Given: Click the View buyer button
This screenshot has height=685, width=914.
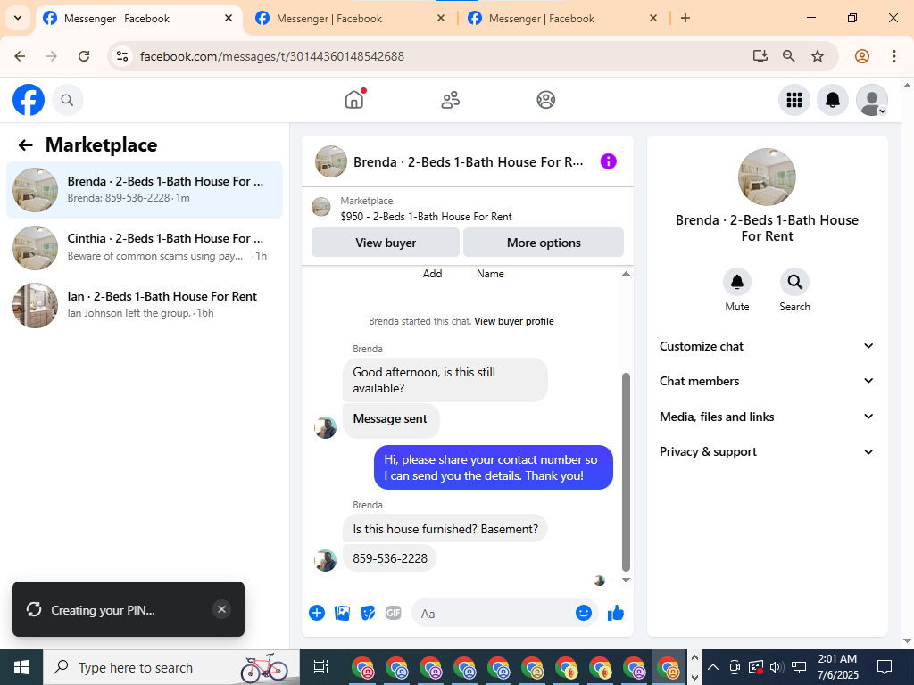Looking at the screenshot, I should [386, 243].
